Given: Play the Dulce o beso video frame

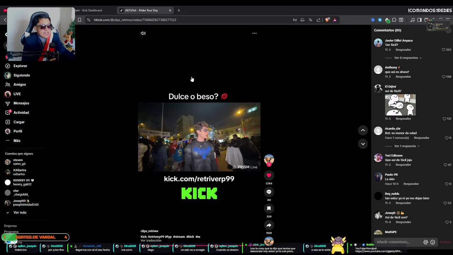Looking at the screenshot, I should pos(199,137).
